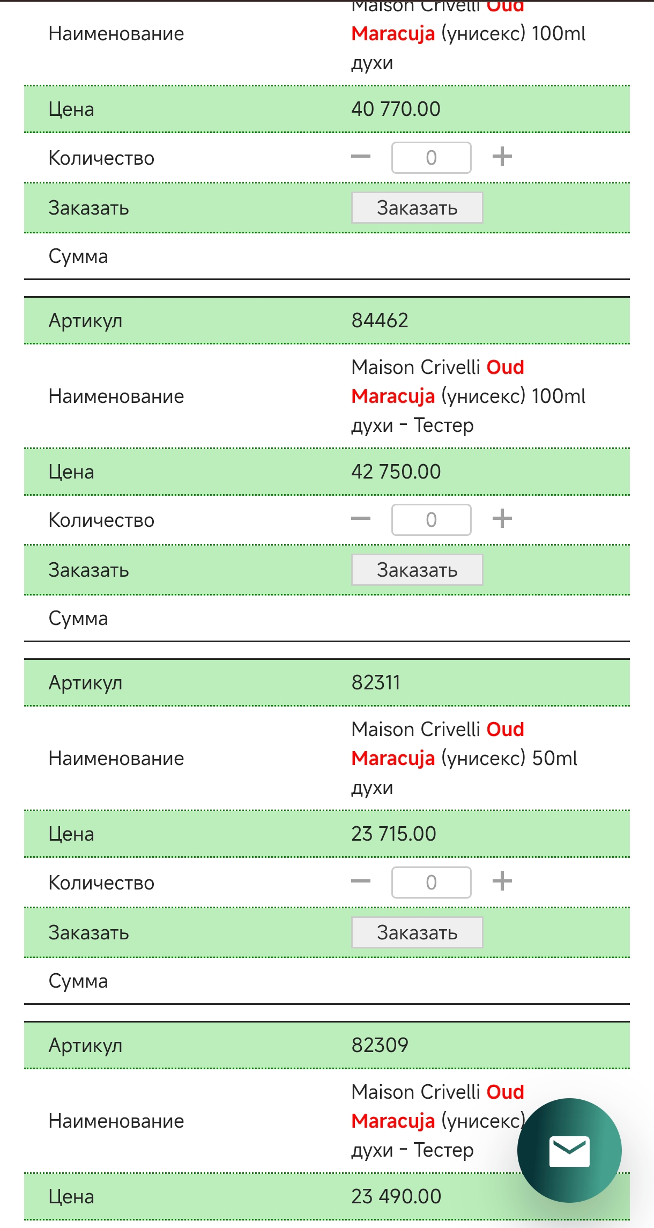Select article number 84462
The image size is (654, 1228).
tap(380, 321)
